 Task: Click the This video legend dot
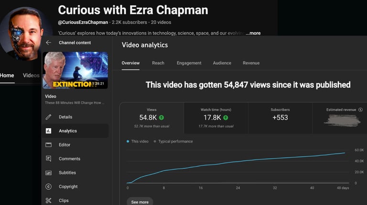(x=128, y=141)
